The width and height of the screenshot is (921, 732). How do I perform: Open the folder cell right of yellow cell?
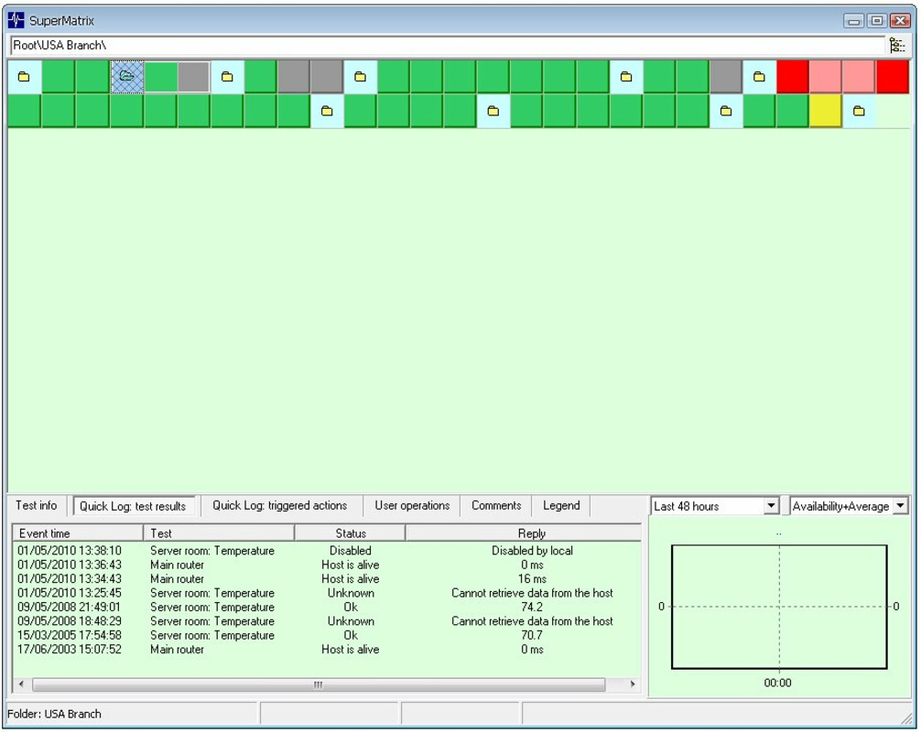(x=859, y=111)
